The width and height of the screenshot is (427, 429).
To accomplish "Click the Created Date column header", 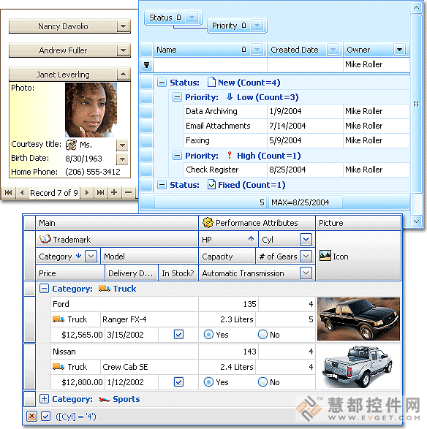I will click(298, 50).
